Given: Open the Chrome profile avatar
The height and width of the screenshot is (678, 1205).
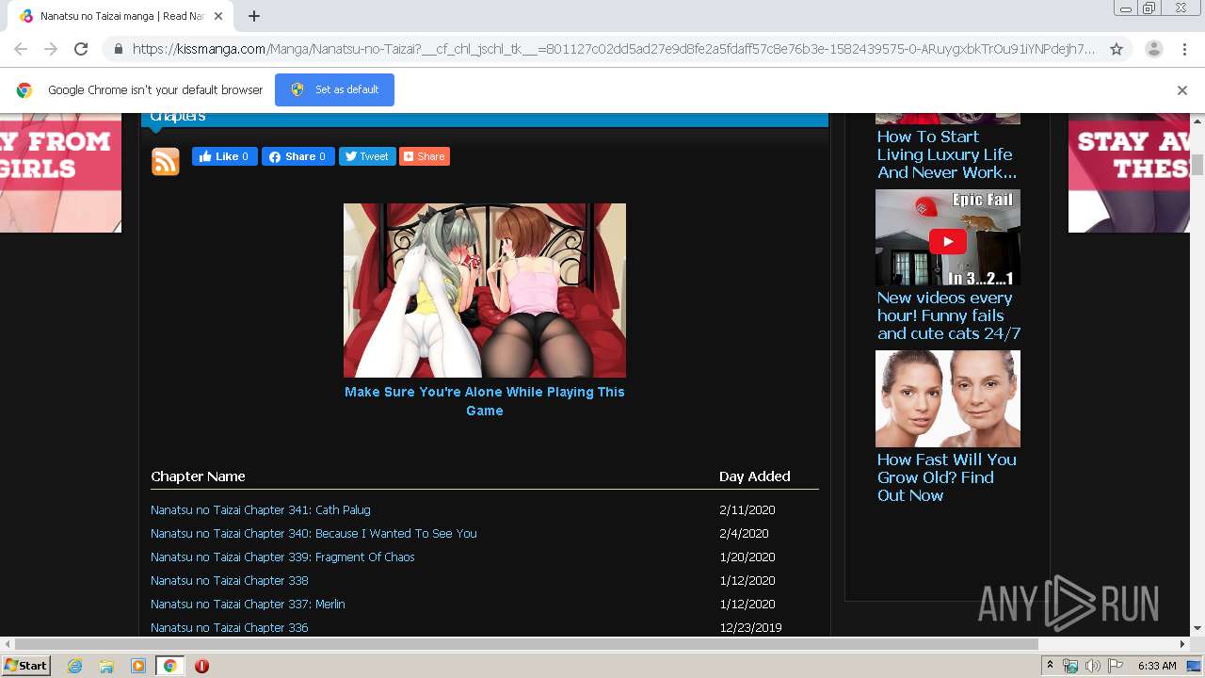Looking at the screenshot, I should [1153, 49].
